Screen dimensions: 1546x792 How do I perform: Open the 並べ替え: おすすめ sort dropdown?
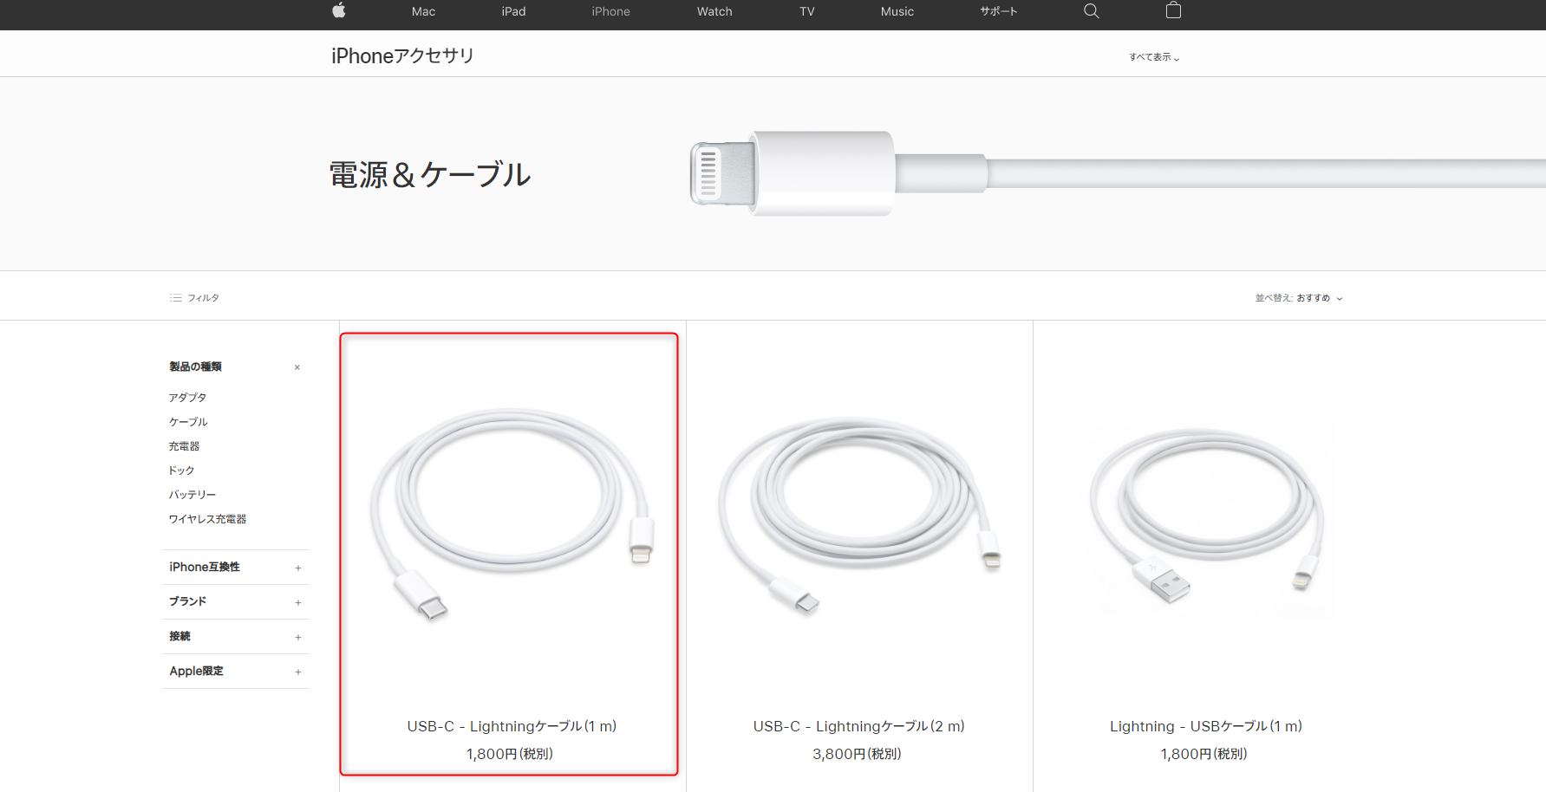pyautogui.click(x=1299, y=298)
